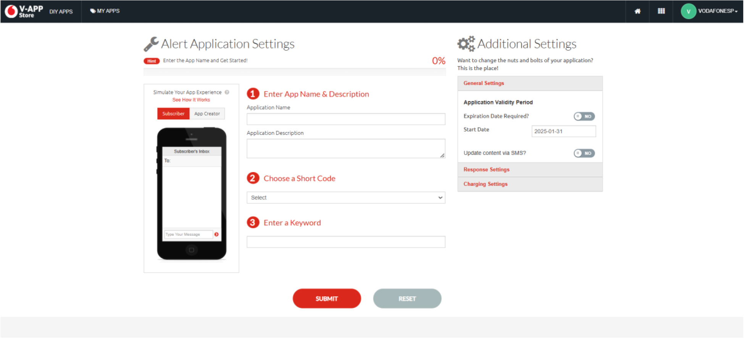Click the red send arrow in phone simulator
Image resolution: width=744 pixels, height=338 pixels.
pyautogui.click(x=216, y=234)
